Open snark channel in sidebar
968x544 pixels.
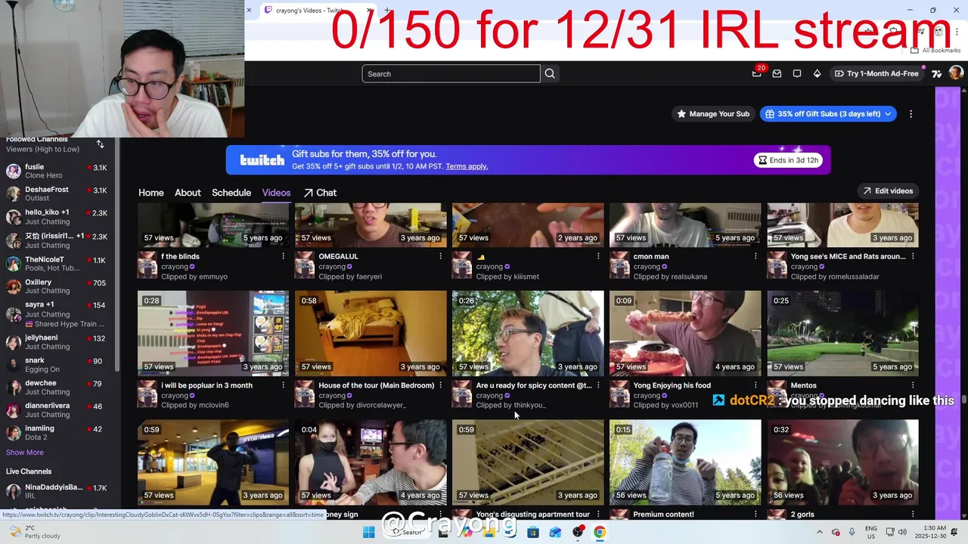[x=57, y=365]
